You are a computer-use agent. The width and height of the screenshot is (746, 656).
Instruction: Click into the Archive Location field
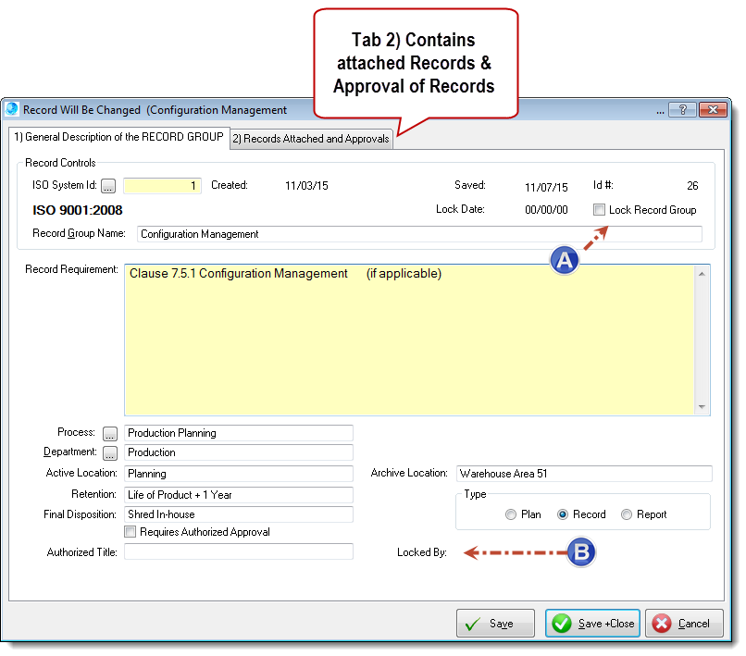583,474
